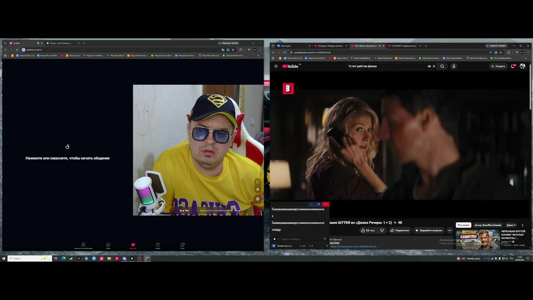The height and width of the screenshot is (300, 533).
Task: Open new tab in YouTube window
Action: click(x=426, y=46)
